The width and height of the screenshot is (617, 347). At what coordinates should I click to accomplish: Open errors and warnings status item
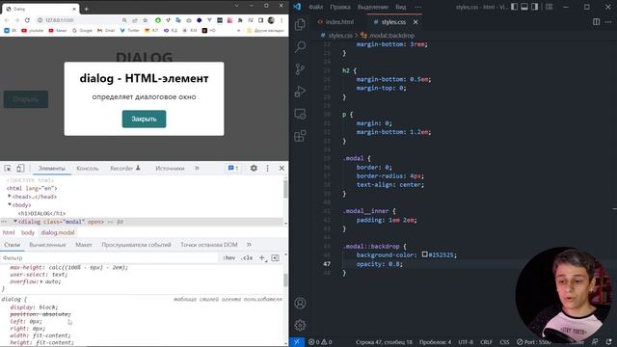coord(320,342)
